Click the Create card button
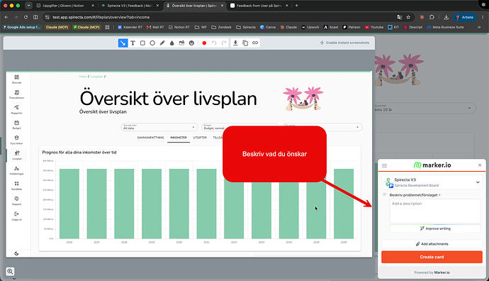 coord(432,257)
